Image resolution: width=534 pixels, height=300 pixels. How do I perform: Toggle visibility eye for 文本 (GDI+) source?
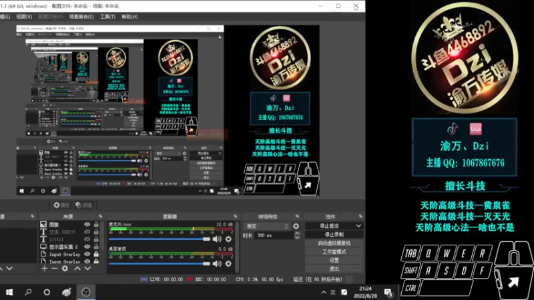[87, 232]
